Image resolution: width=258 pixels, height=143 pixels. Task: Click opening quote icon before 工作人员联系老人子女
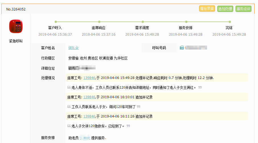pyautogui.click(x=69, y=107)
